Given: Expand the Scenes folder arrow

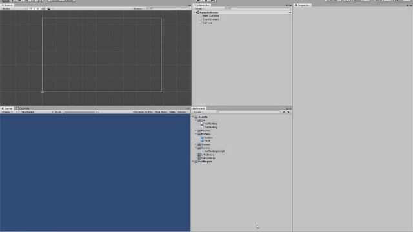Looking at the screenshot, I should [x=196, y=144].
